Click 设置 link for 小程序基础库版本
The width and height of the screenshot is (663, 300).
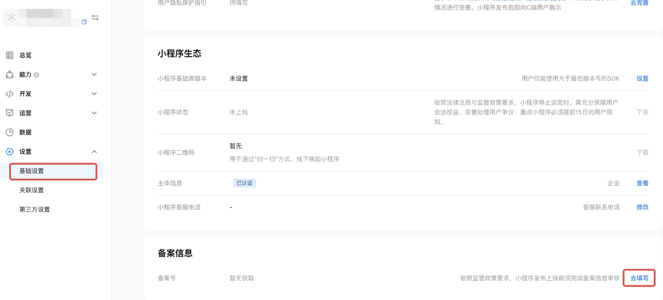coord(642,79)
